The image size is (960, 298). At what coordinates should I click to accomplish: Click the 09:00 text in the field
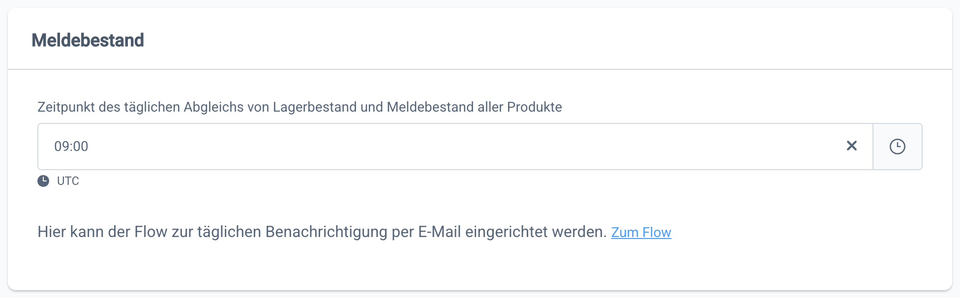tap(71, 147)
